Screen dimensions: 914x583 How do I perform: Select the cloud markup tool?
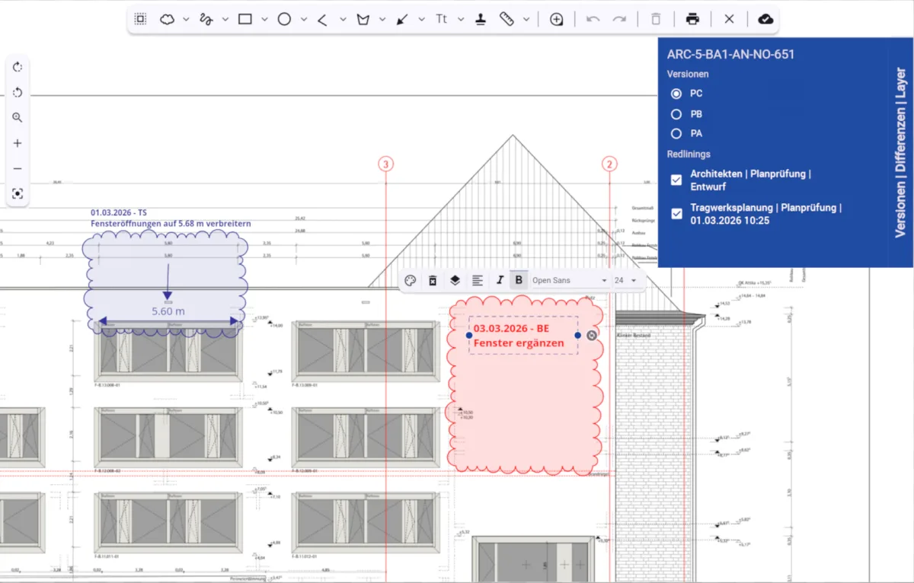[x=168, y=19]
